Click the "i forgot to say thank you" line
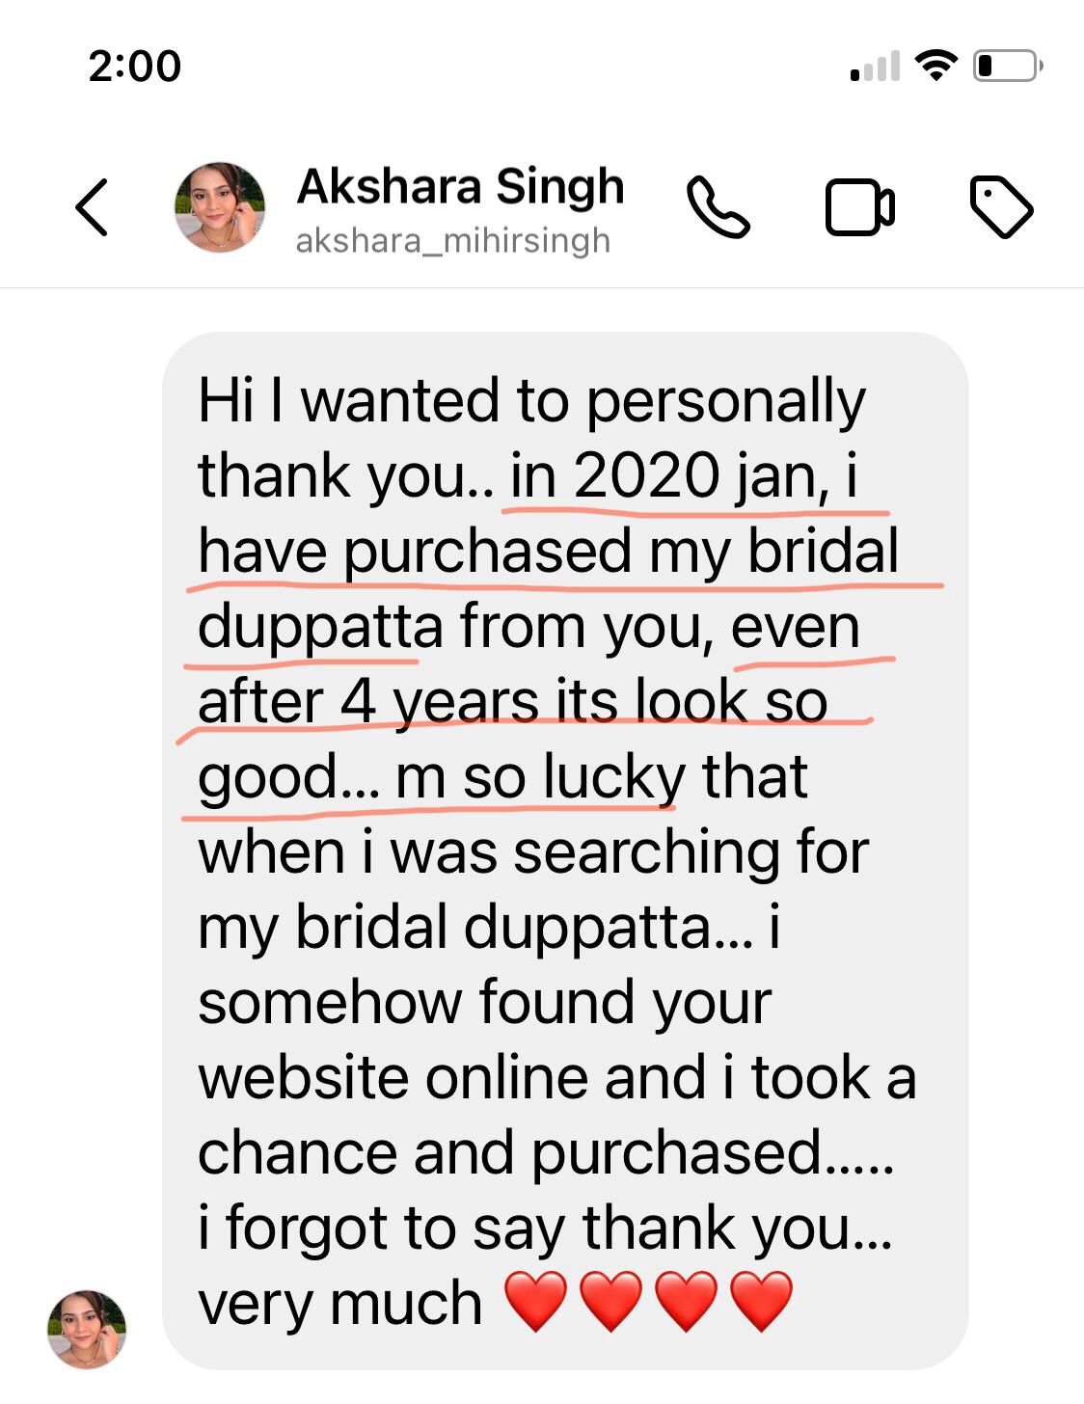Viewport: 1084px width, 1404px height. pos(545,1228)
